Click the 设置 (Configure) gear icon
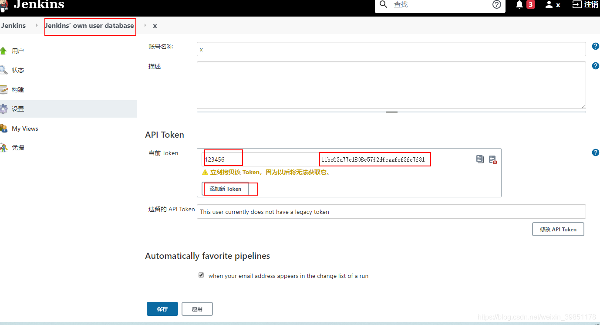 pyautogui.click(x=5, y=108)
